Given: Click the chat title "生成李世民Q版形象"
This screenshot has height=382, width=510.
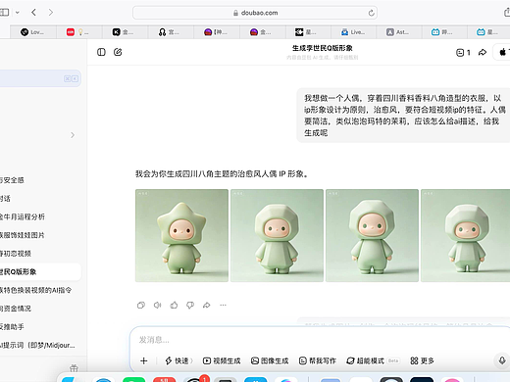Looking at the screenshot, I should [x=323, y=48].
